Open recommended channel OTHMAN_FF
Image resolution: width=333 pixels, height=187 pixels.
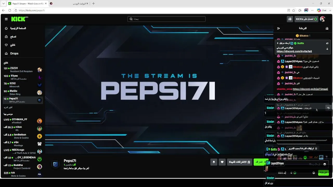coord(23,121)
